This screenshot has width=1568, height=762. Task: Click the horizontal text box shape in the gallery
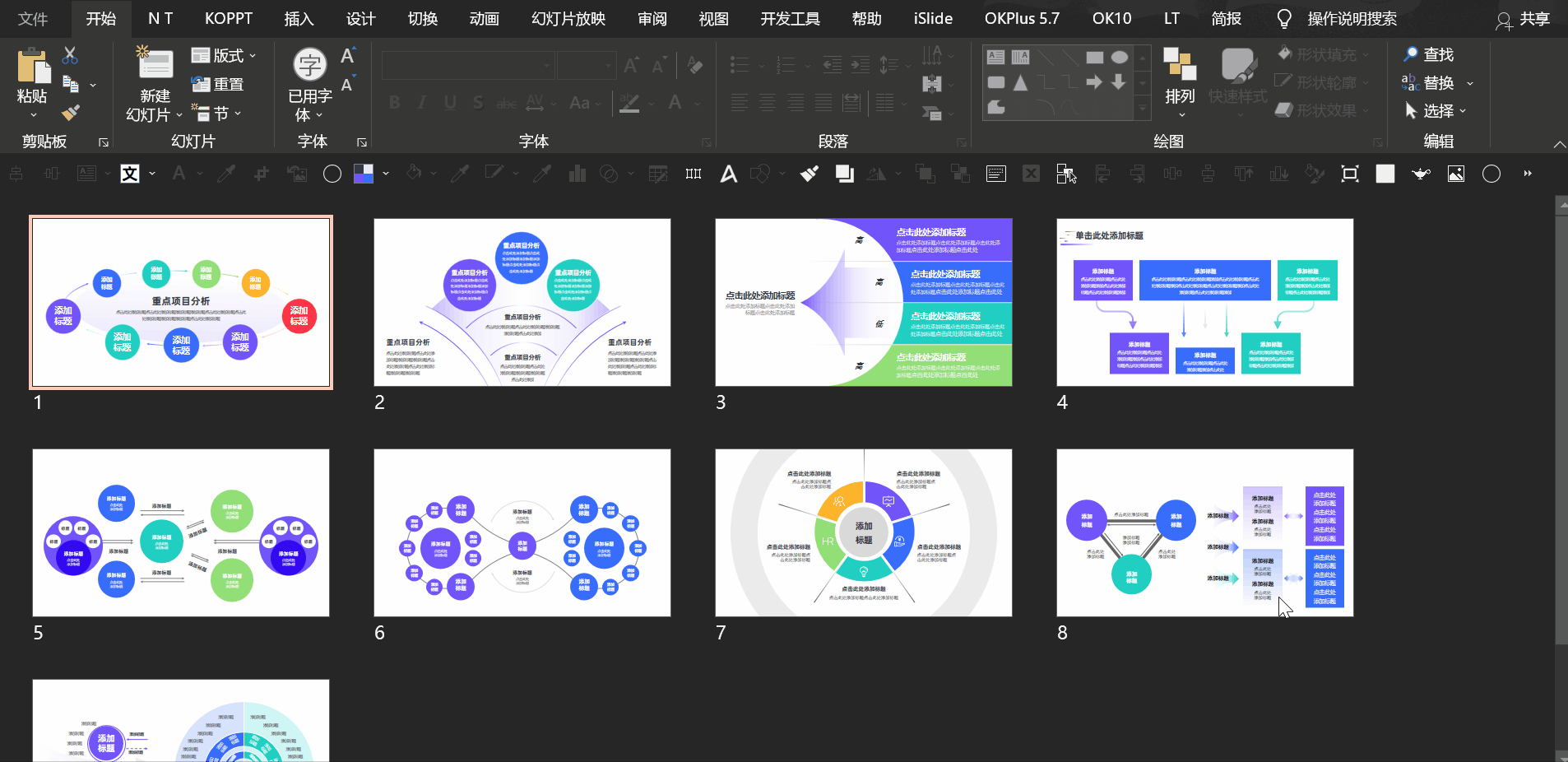tap(996, 57)
